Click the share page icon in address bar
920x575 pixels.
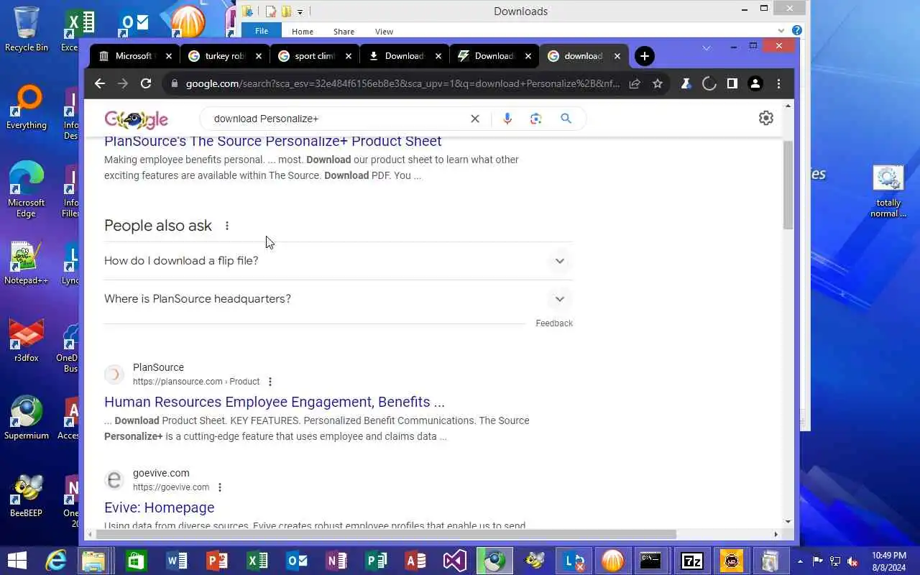(x=635, y=83)
